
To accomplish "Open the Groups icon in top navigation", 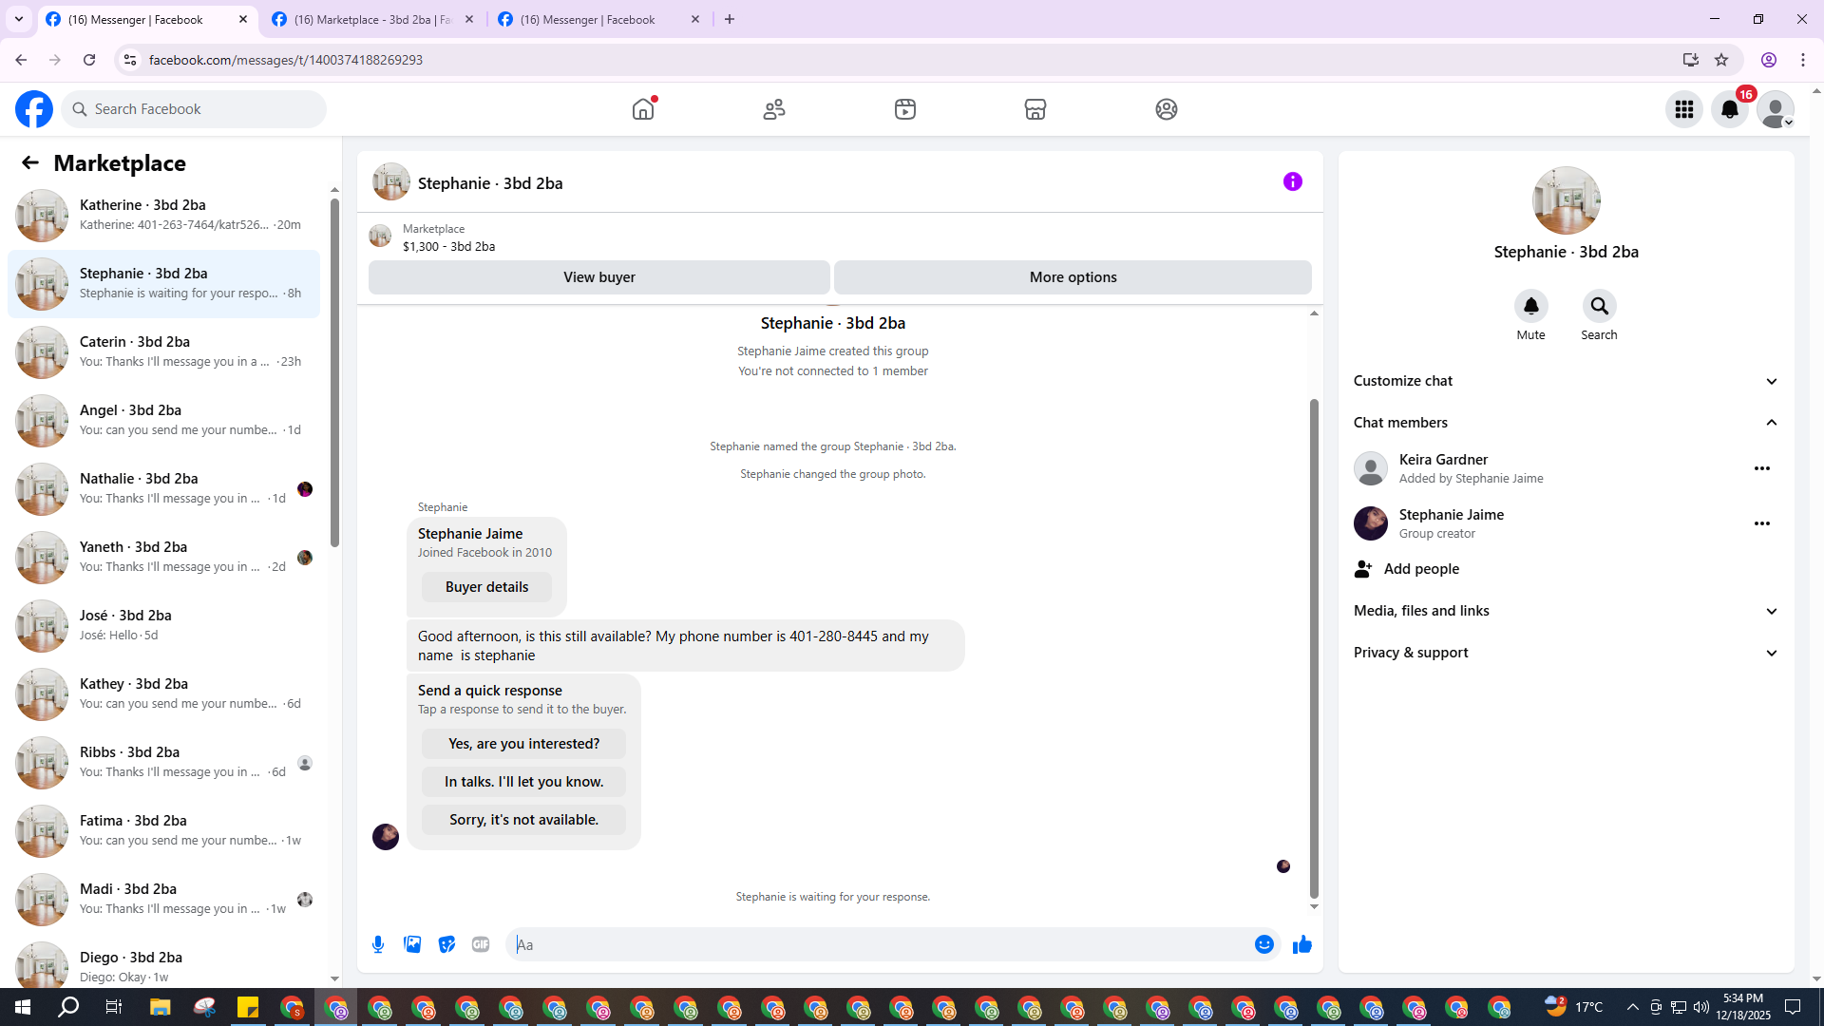I will 1167,109.
